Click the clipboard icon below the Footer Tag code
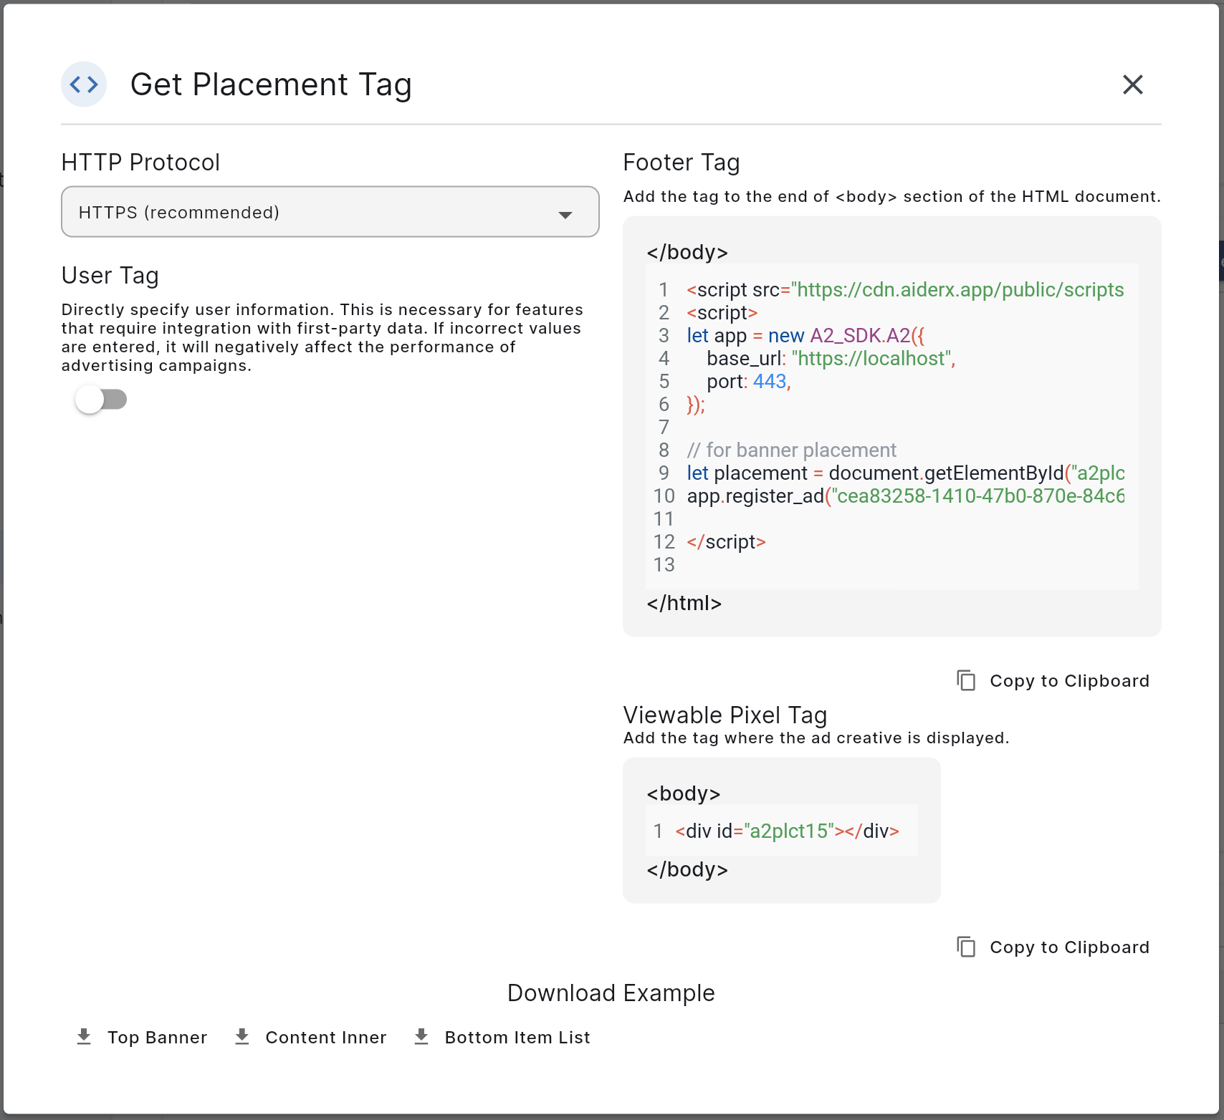Viewport: 1224px width, 1120px height. (x=966, y=680)
